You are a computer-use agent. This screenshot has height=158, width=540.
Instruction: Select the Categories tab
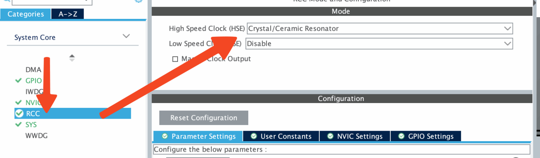[26, 14]
